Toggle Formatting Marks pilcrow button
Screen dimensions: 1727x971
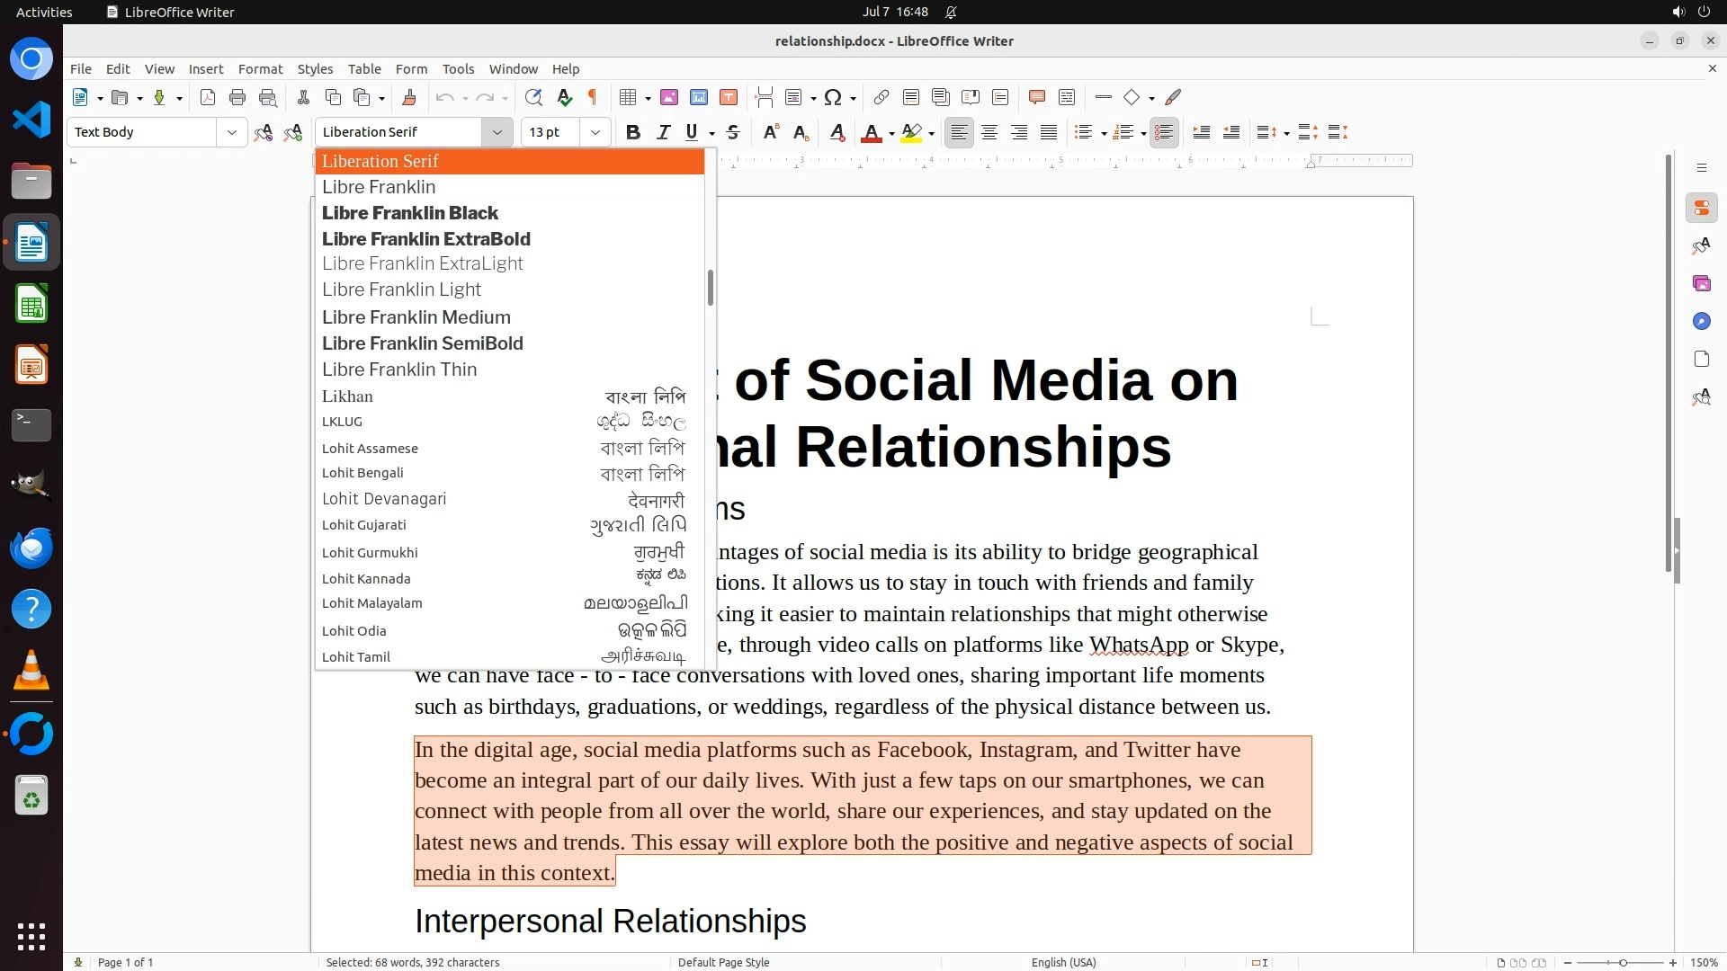[x=593, y=97]
